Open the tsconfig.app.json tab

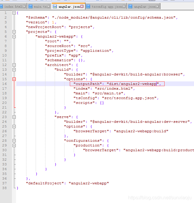107,7
